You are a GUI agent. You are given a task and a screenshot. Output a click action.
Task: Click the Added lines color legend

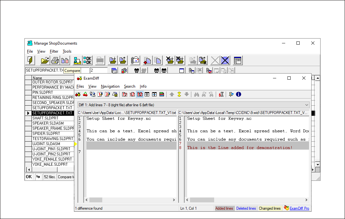[x=224, y=208]
